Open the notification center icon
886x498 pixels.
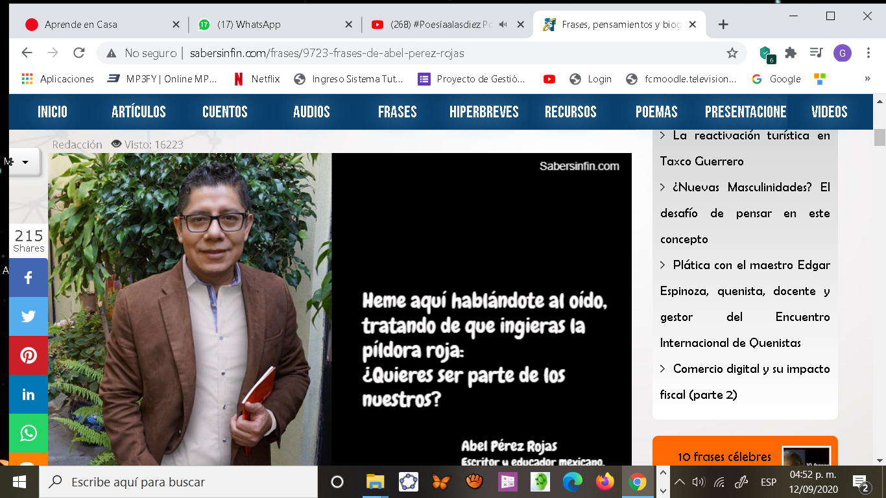861,482
